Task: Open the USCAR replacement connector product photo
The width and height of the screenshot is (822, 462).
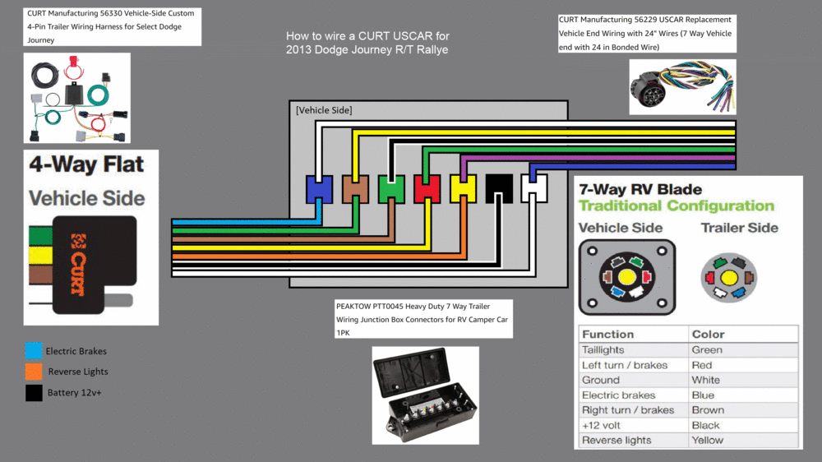Action: (x=682, y=87)
